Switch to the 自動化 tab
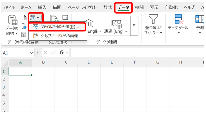The image size is (206, 113). point(171,7)
